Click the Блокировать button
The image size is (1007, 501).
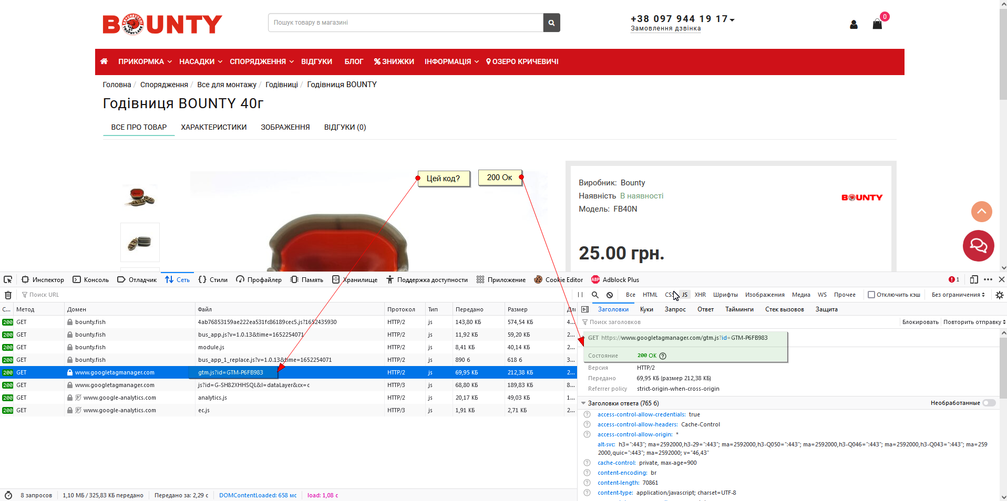(x=920, y=322)
